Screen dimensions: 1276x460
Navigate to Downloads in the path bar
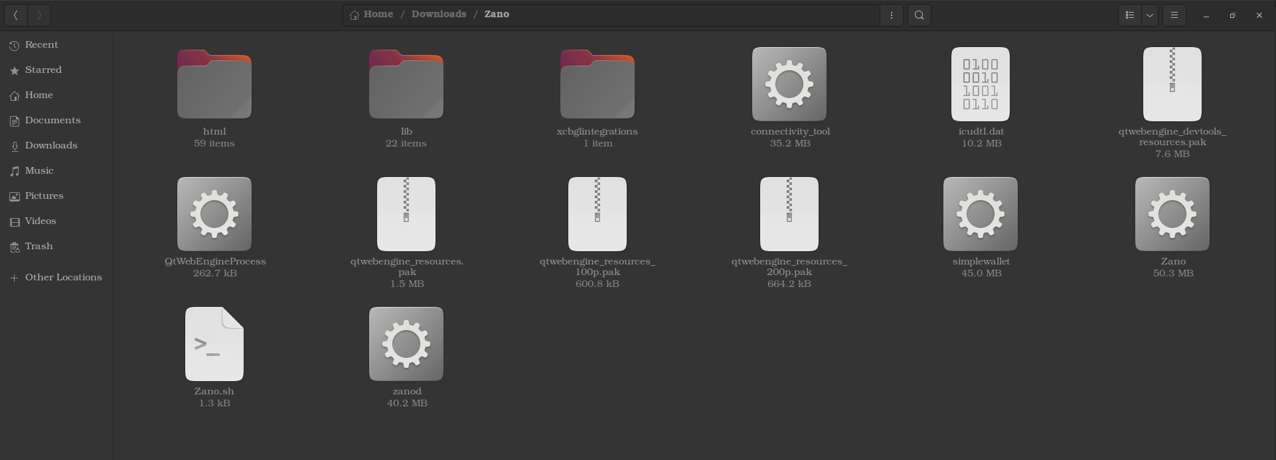point(438,14)
